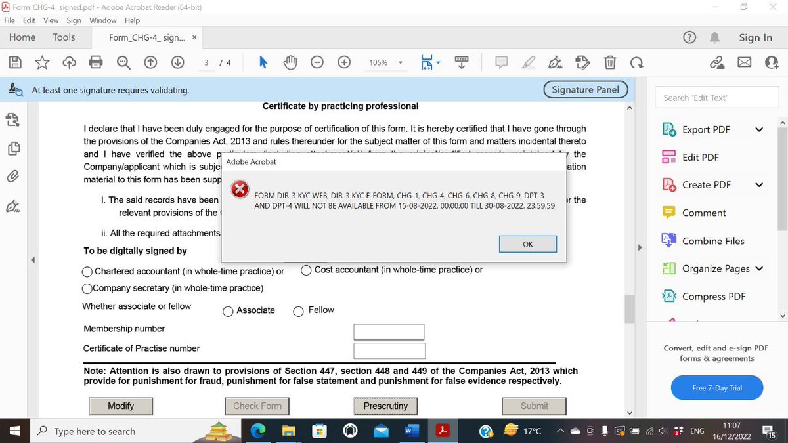Switch to the Home tab
The height and width of the screenshot is (443, 788).
tap(22, 37)
